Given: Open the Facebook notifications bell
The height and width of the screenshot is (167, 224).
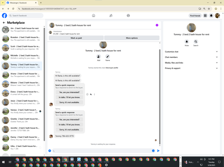Looking at the screenshot, I should click(211, 16).
